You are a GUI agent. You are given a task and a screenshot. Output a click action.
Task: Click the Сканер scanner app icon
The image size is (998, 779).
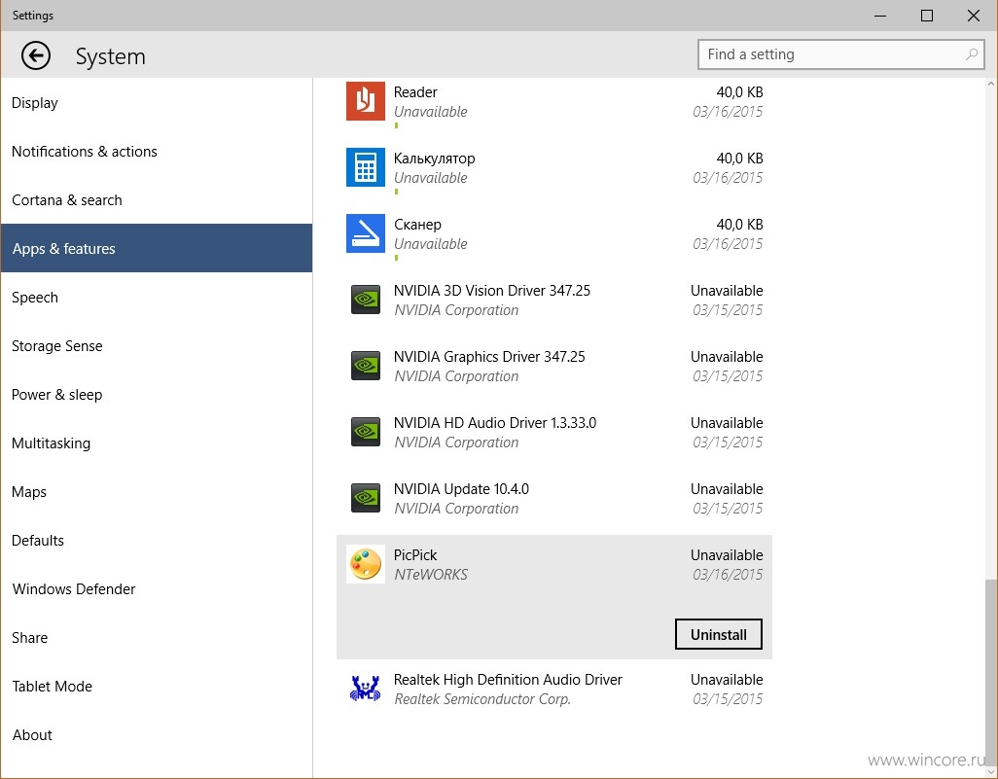[366, 233]
